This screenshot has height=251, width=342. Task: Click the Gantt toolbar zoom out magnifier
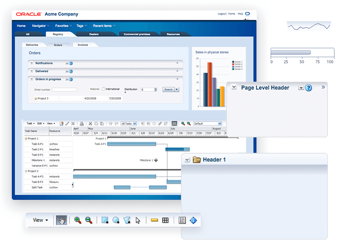189,124
